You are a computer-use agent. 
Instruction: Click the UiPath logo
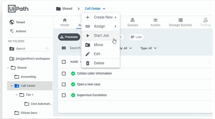(18, 9)
